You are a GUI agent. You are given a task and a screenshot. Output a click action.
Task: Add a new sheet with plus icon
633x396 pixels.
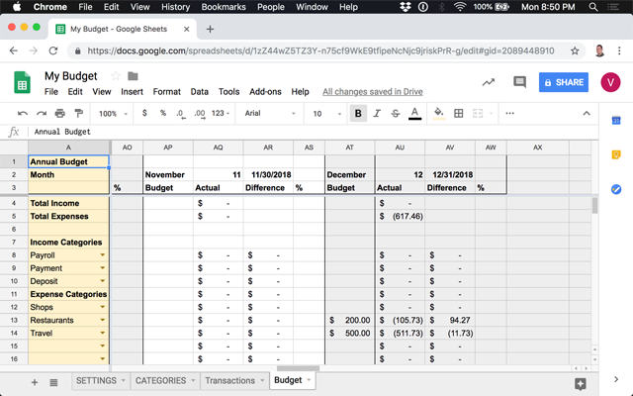point(36,381)
